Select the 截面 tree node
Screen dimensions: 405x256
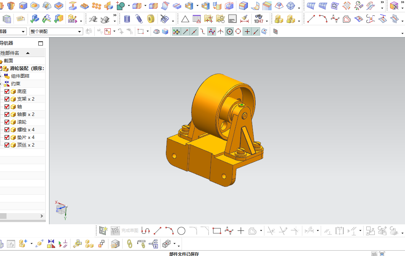pos(8,61)
